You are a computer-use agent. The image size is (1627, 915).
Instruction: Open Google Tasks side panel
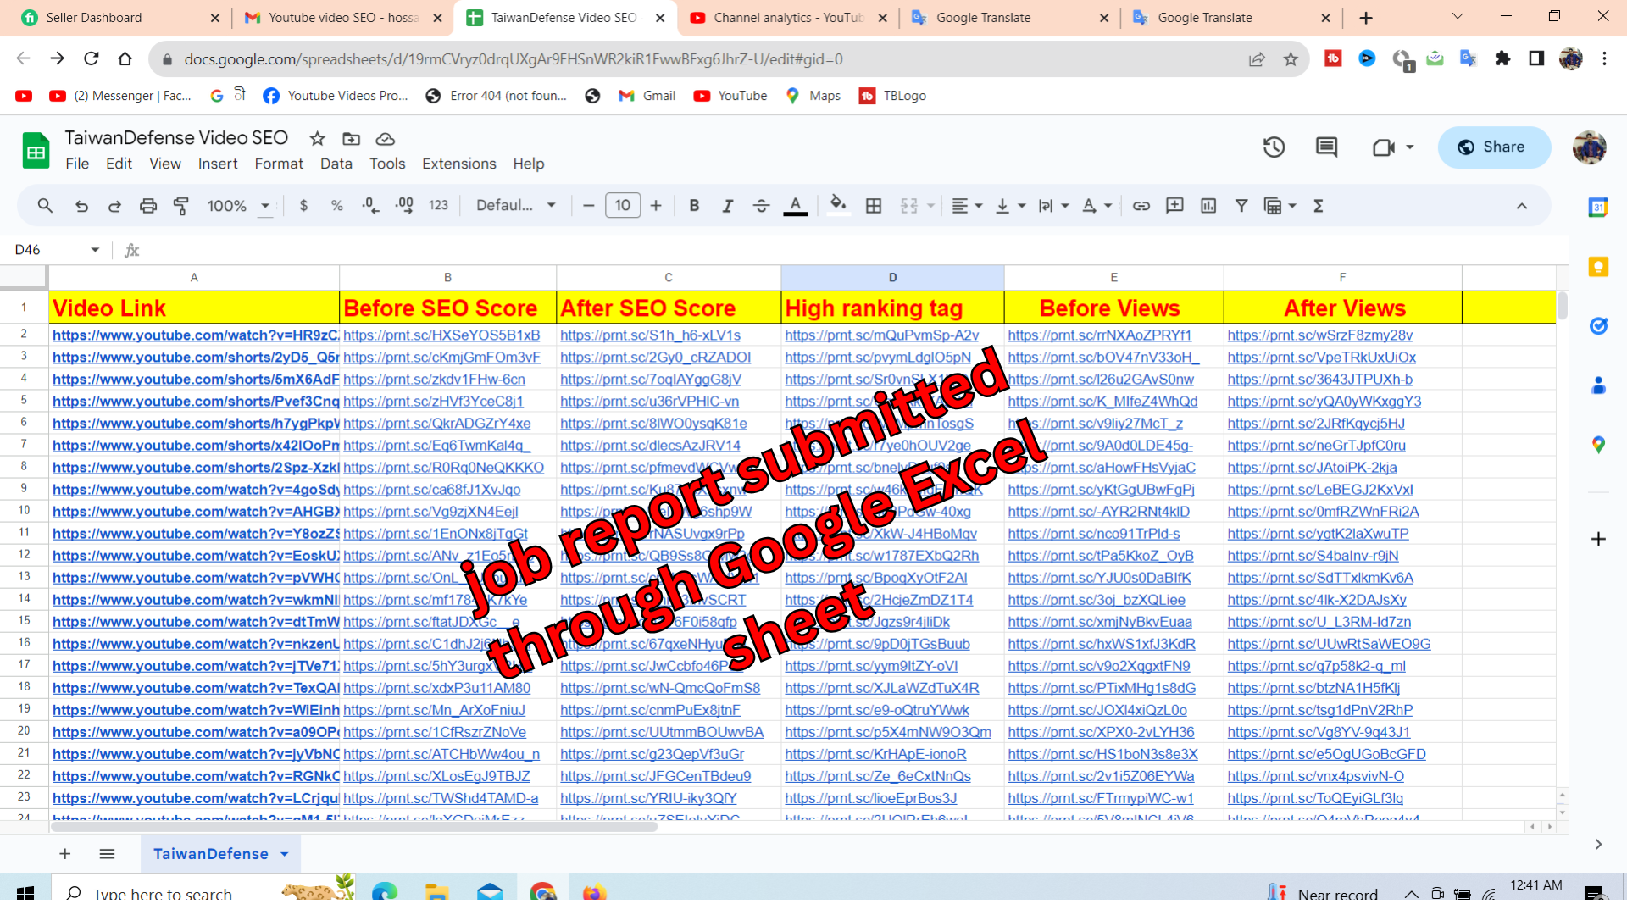[x=1598, y=326]
